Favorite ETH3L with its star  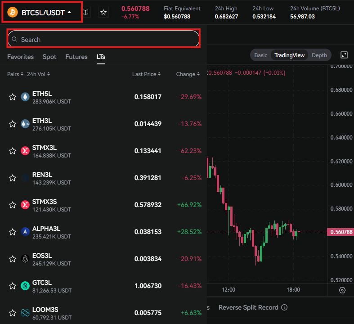(x=13, y=124)
